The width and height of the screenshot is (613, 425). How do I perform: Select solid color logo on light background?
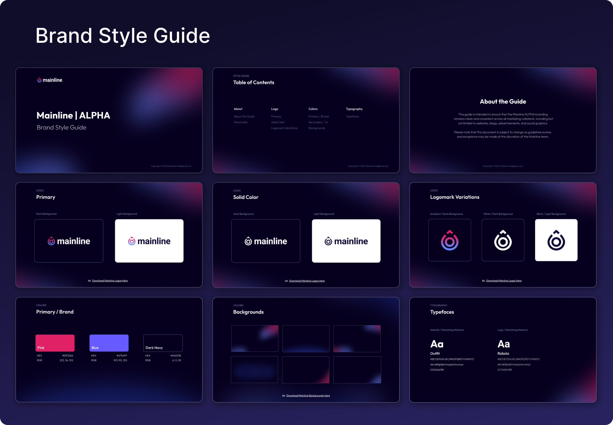click(x=346, y=241)
